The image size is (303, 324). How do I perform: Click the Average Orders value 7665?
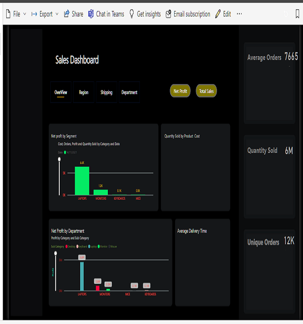pyautogui.click(x=291, y=57)
